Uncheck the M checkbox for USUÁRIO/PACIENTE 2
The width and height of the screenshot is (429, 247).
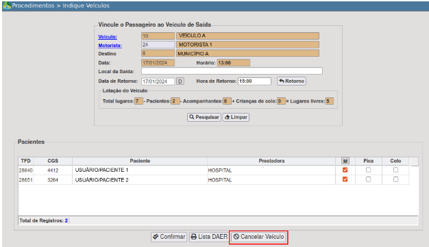[345, 179]
